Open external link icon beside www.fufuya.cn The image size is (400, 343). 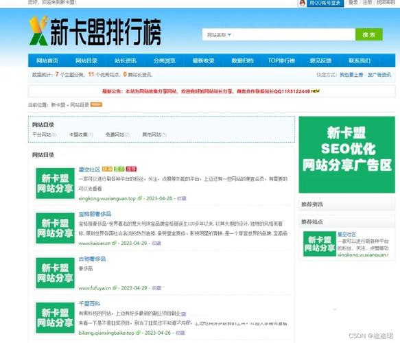pos(115,288)
